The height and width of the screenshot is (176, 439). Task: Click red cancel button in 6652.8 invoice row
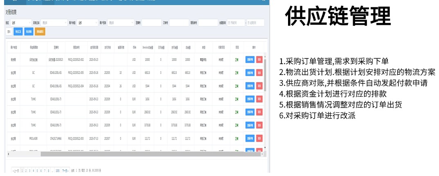click(259, 73)
